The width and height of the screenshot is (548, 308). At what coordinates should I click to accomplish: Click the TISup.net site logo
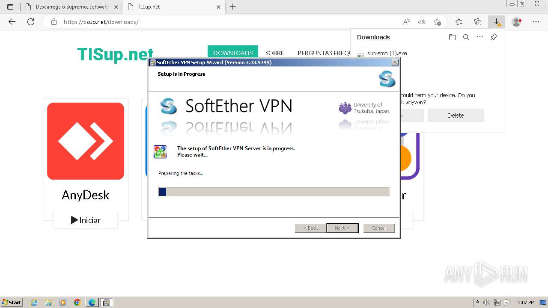[115, 54]
